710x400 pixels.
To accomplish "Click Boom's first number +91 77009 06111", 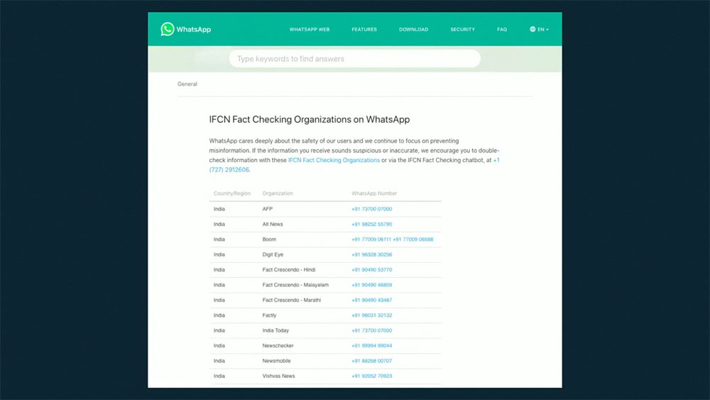I will click(x=371, y=239).
